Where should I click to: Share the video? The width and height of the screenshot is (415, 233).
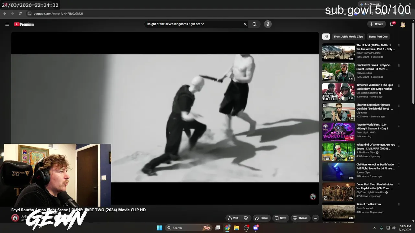(x=261, y=218)
